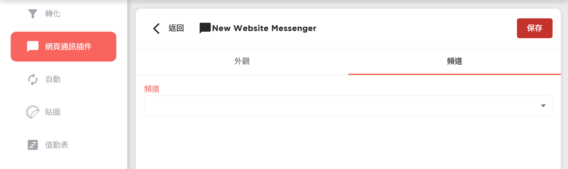Click the circular arrows 自動 icon
Viewport: 568px width, 169px height.
point(33,79)
